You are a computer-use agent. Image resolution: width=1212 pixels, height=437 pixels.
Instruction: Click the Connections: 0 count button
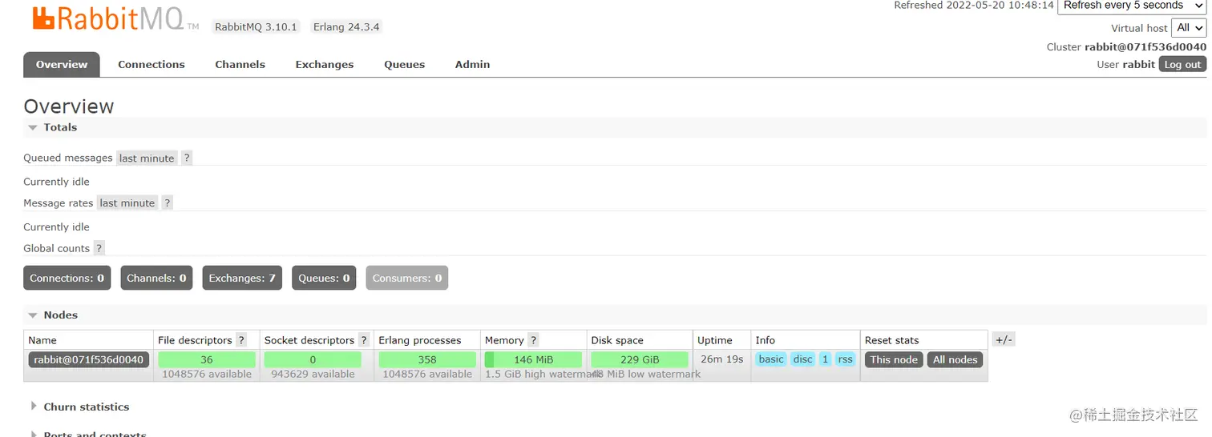tap(67, 278)
